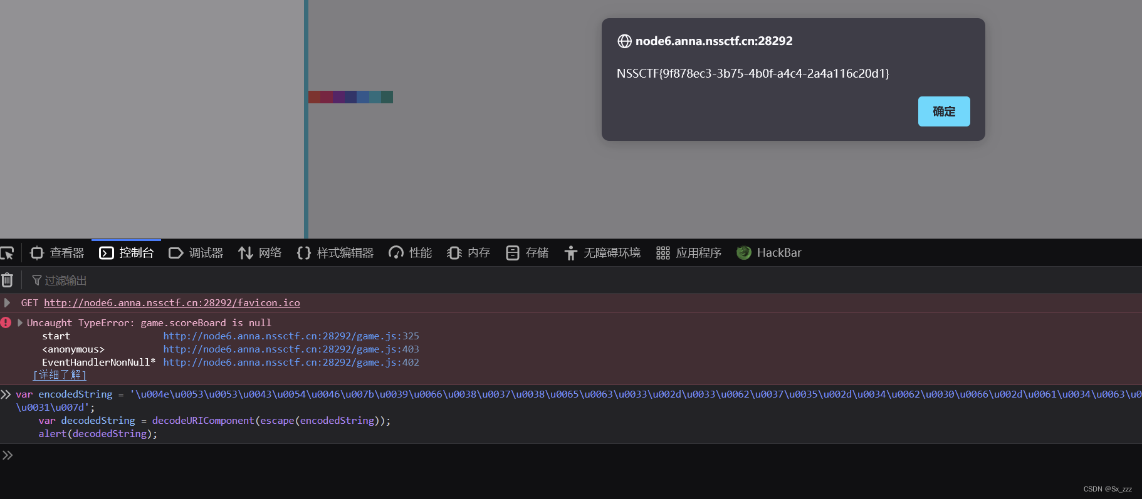Open the 性能 performance tab

pyautogui.click(x=411, y=253)
